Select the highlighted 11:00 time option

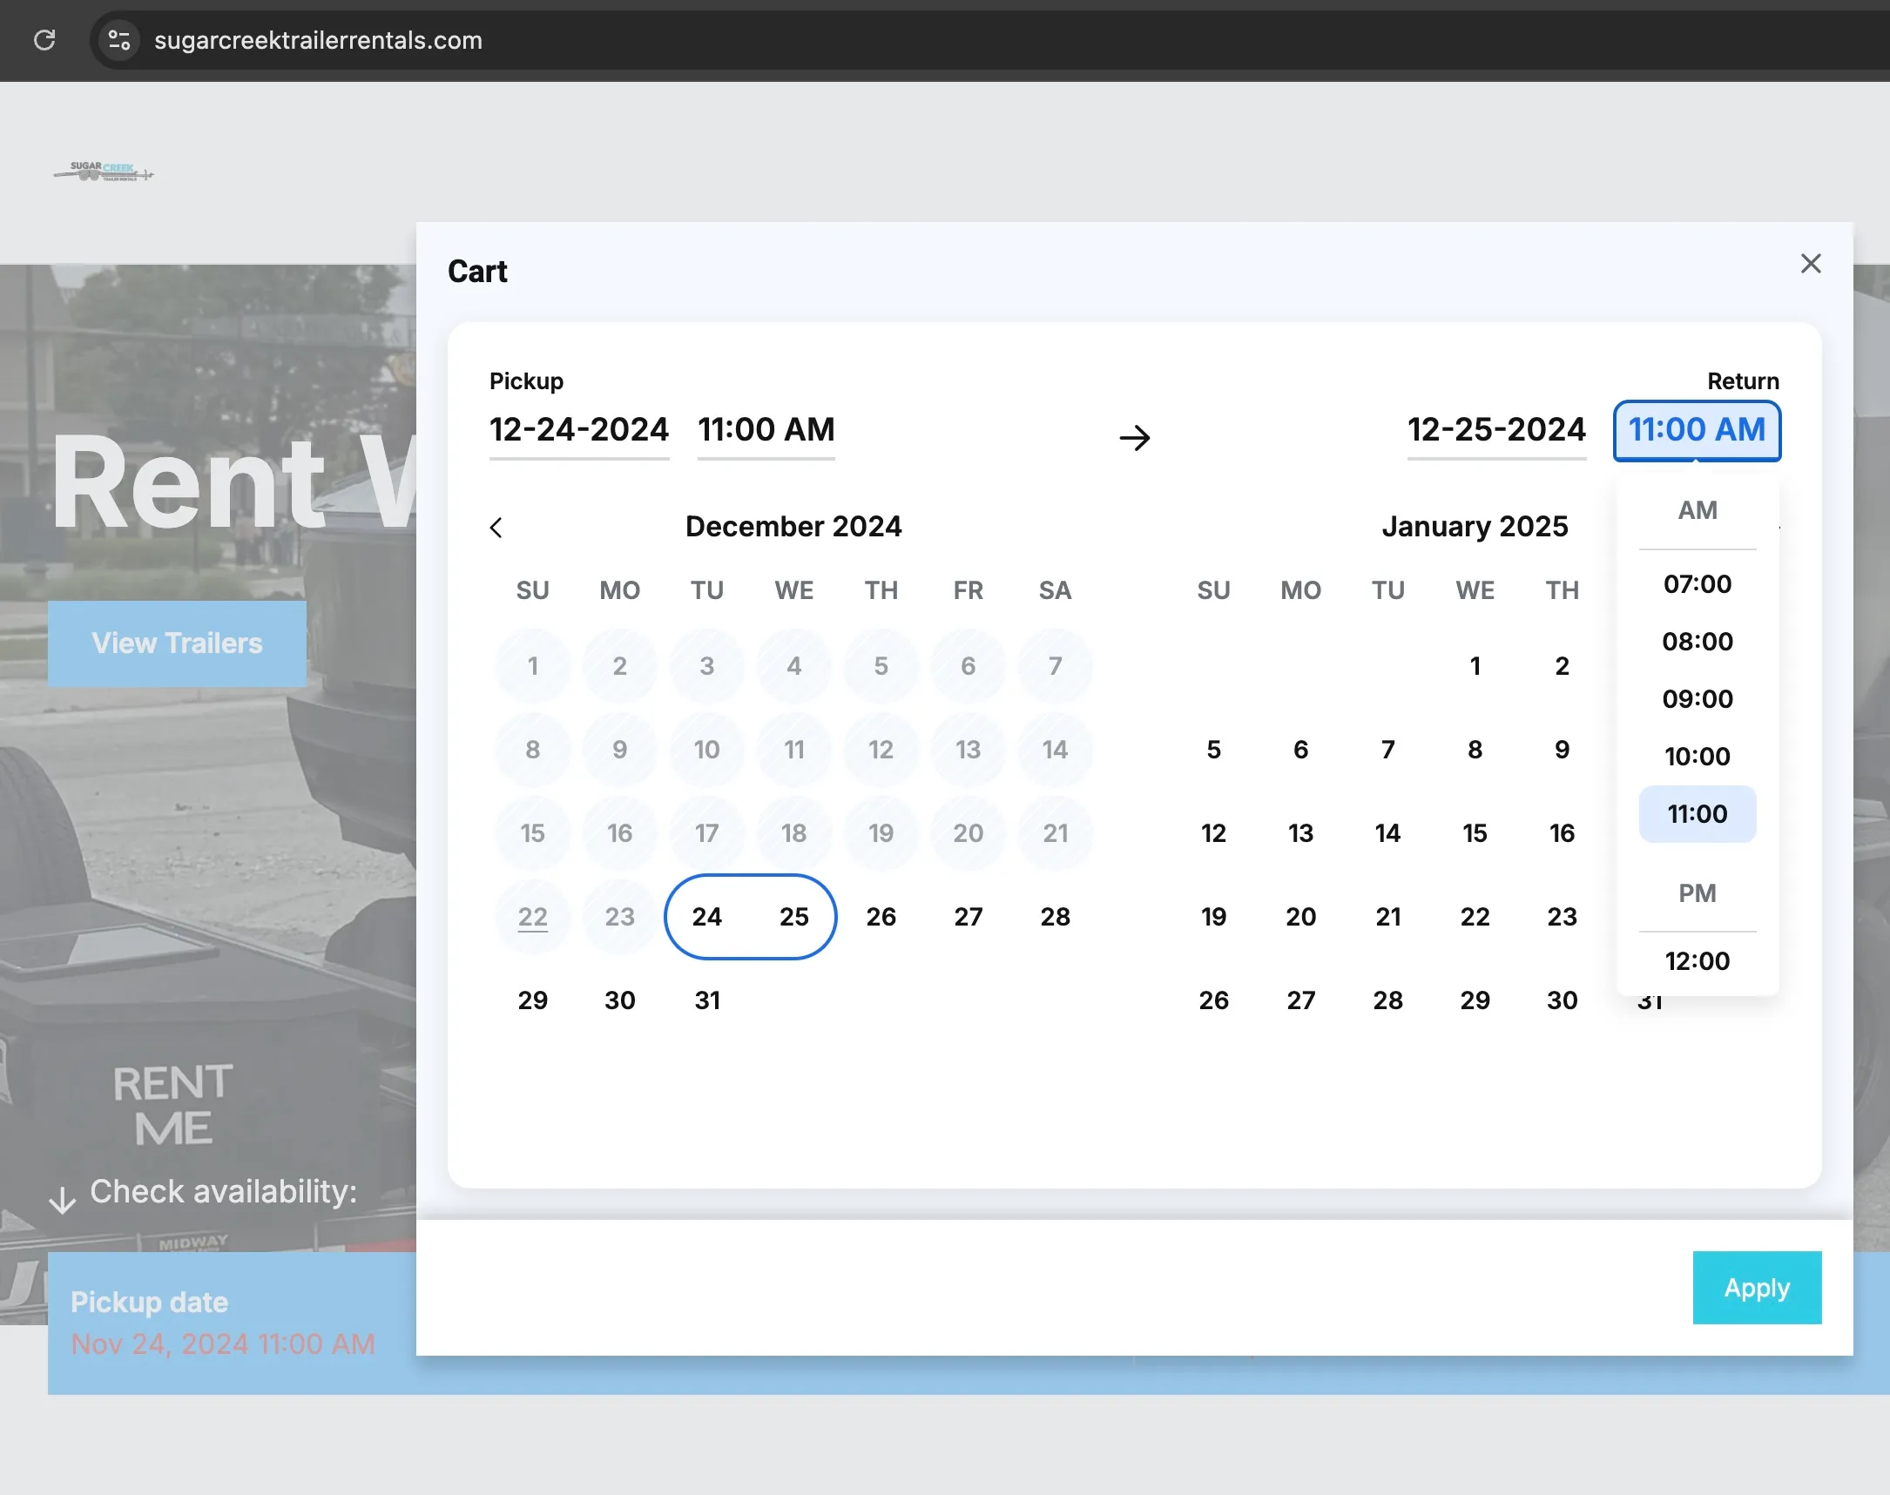(1697, 814)
